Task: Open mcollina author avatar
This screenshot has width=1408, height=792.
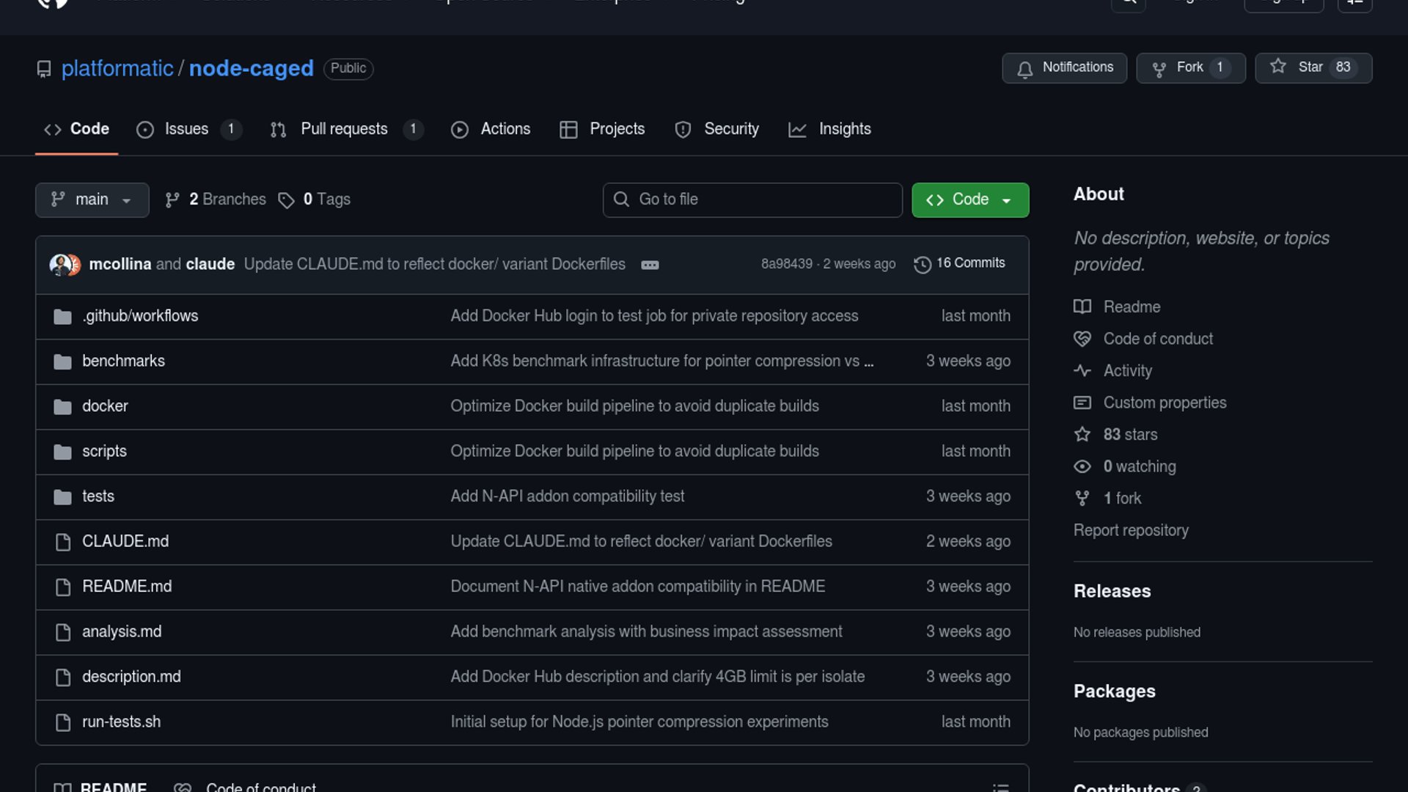Action: pyautogui.click(x=59, y=264)
